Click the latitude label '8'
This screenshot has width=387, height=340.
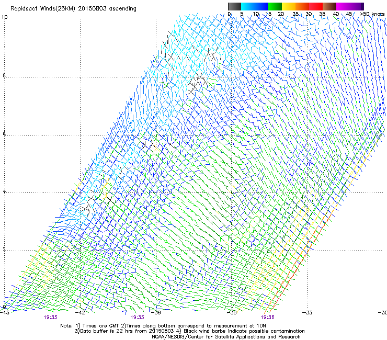tap(4, 75)
